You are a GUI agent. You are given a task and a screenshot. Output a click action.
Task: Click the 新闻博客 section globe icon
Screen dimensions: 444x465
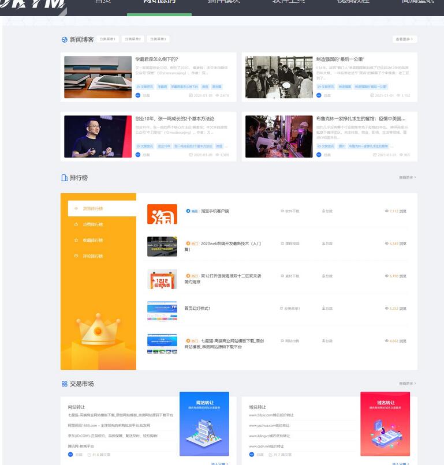coord(65,40)
